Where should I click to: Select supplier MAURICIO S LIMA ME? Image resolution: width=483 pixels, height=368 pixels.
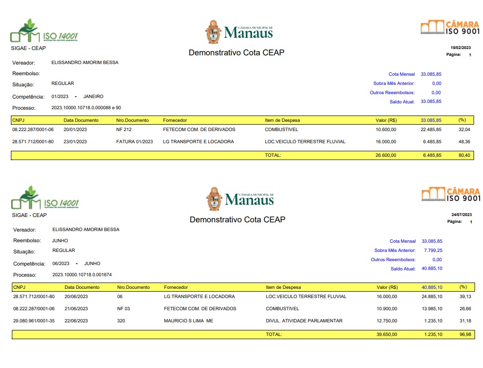click(189, 321)
